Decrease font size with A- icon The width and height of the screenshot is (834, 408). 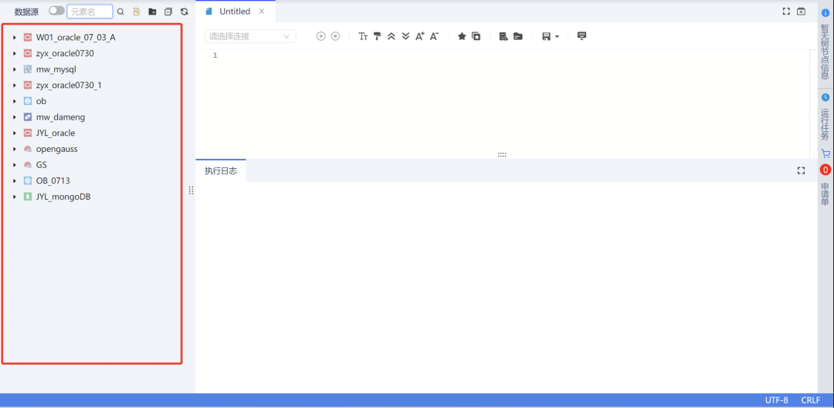pyautogui.click(x=434, y=36)
